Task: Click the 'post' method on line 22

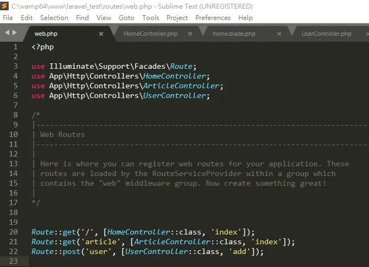Action: click(71, 251)
